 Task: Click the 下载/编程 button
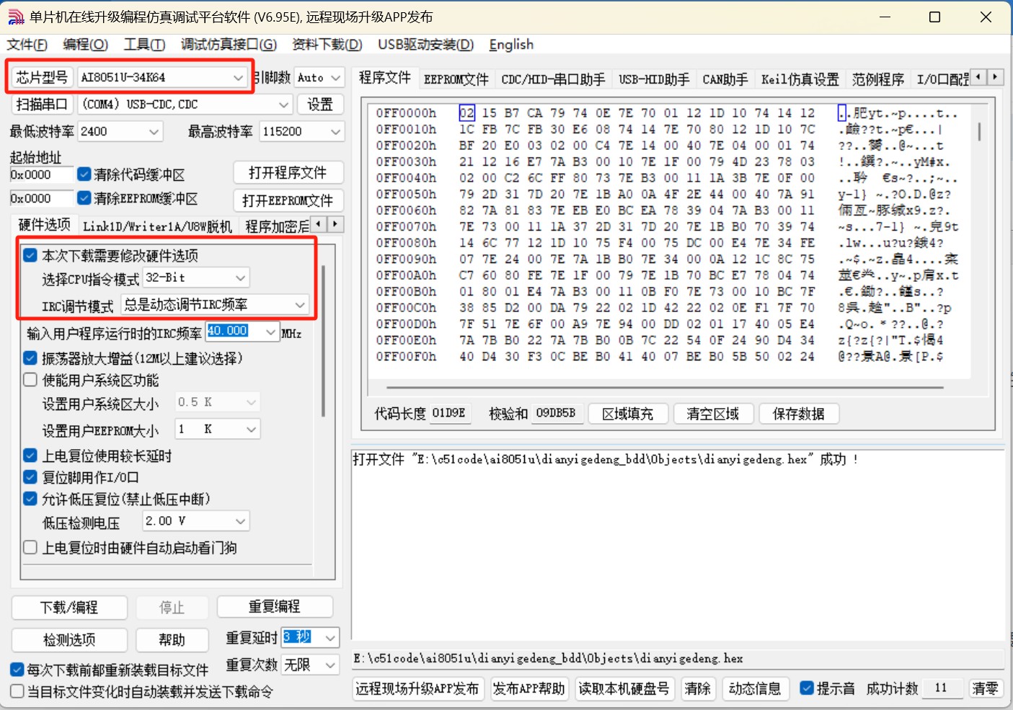click(69, 608)
